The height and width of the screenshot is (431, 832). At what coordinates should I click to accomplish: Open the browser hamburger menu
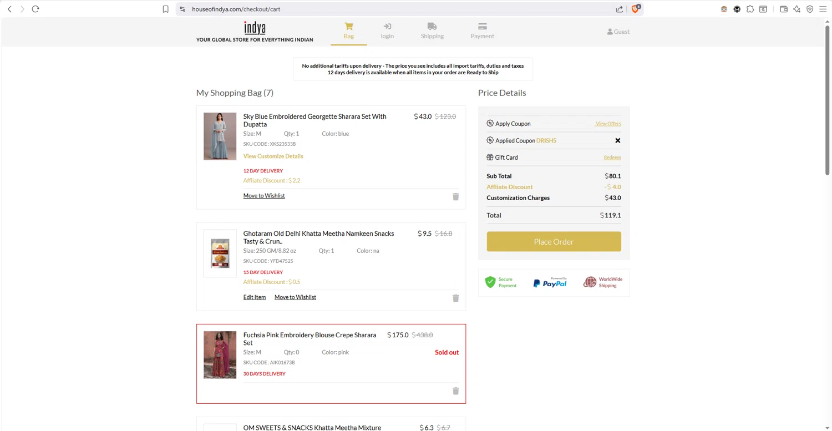point(823,9)
